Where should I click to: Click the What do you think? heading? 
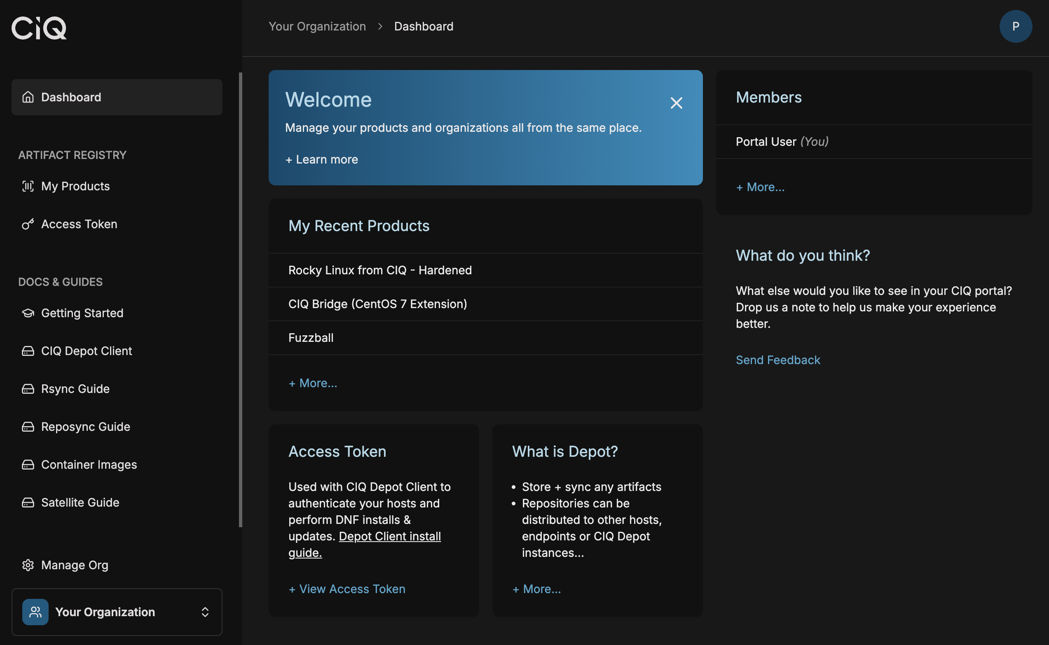pyautogui.click(x=803, y=255)
